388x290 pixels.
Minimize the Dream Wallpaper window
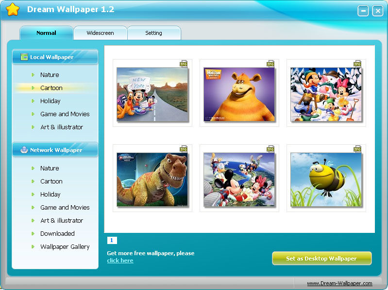[363, 11]
